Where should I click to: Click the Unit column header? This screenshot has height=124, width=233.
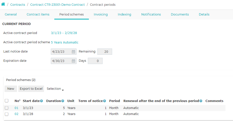pos(71,101)
